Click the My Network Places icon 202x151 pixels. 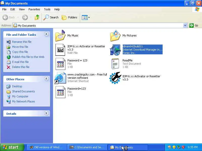click(9, 102)
